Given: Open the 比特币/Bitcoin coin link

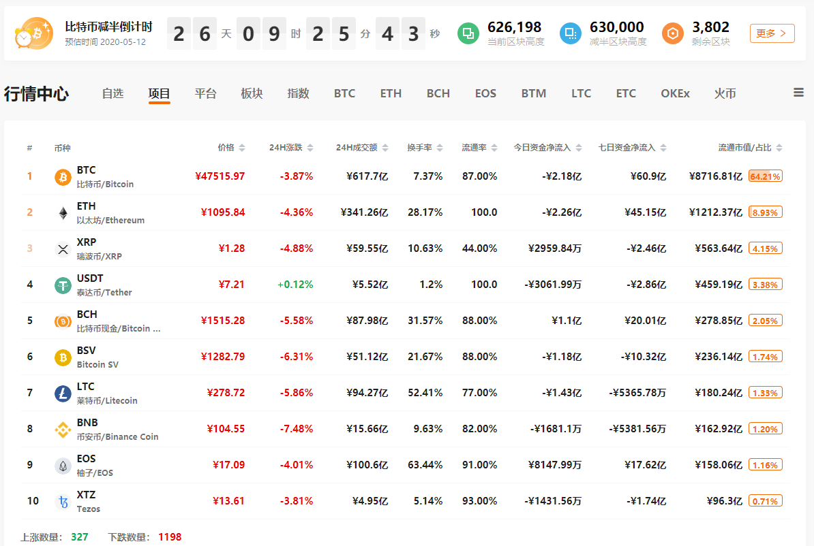Looking at the screenshot, I should tap(106, 184).
